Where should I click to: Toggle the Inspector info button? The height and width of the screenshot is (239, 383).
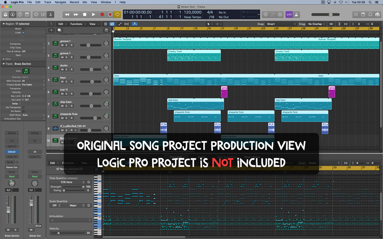pyautogui.click(x=12, y=14)
